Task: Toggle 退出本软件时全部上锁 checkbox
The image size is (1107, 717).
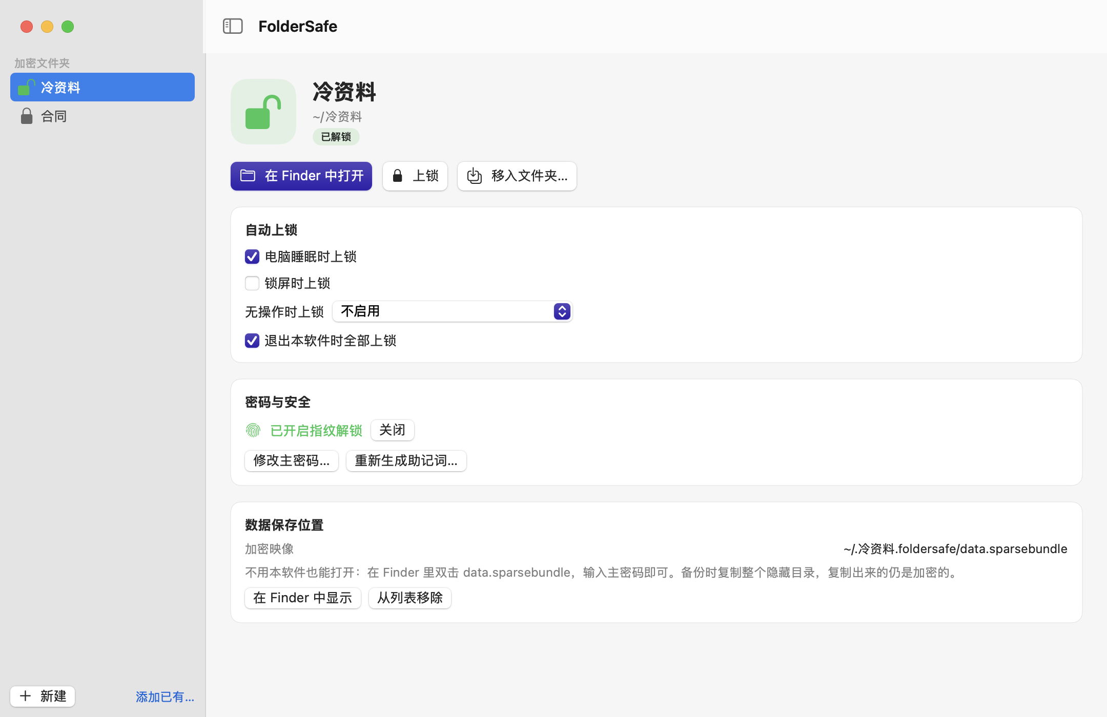Action: 252,341
